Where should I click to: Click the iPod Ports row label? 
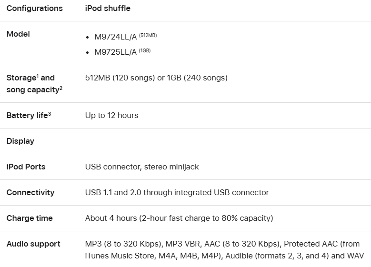[x=26, y=167]
